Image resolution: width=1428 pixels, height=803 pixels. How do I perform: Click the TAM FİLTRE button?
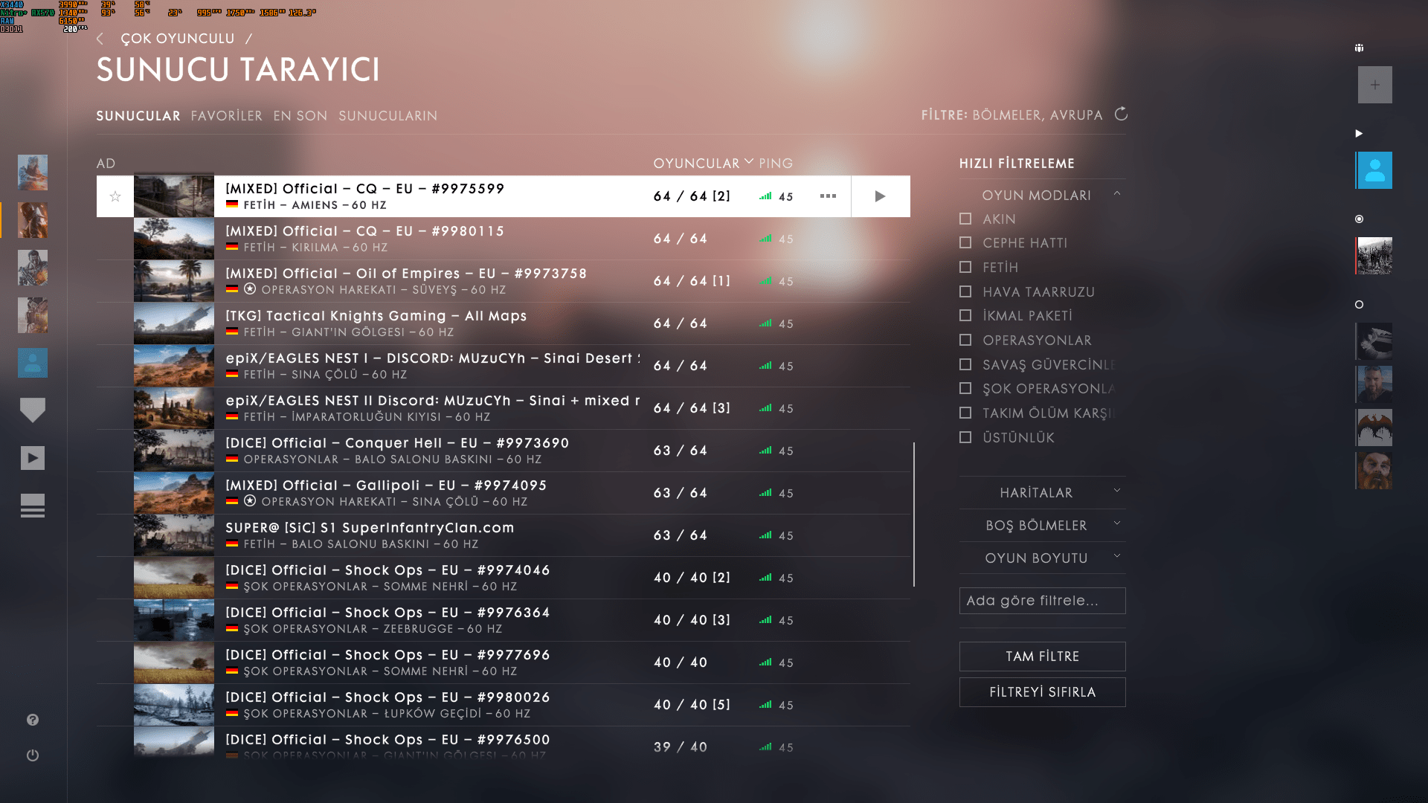[x=1042, y=657]
